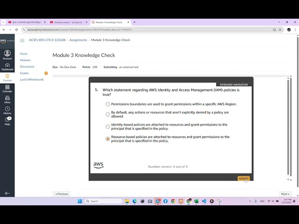
Task: Click the Grades notification badge
Action: 46,73
